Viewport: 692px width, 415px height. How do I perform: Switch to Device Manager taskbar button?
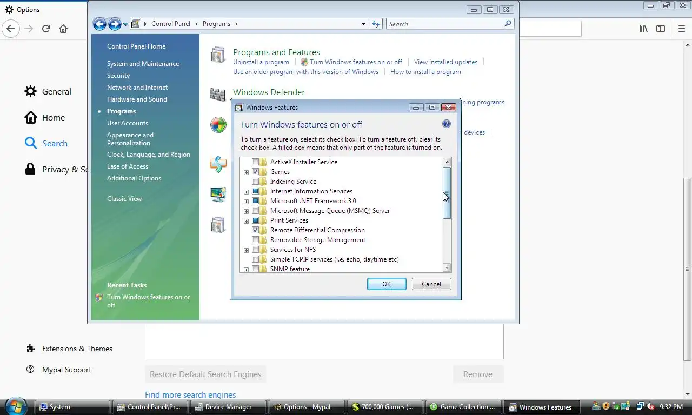228,407
